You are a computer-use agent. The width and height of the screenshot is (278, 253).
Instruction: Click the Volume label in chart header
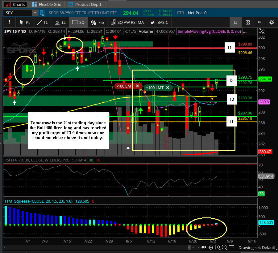click(146, 32)
